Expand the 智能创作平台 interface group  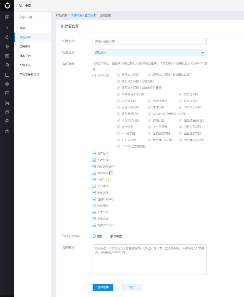click(94, 225)
